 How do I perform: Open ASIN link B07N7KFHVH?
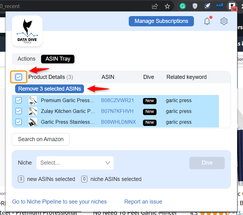click(117, 111)
